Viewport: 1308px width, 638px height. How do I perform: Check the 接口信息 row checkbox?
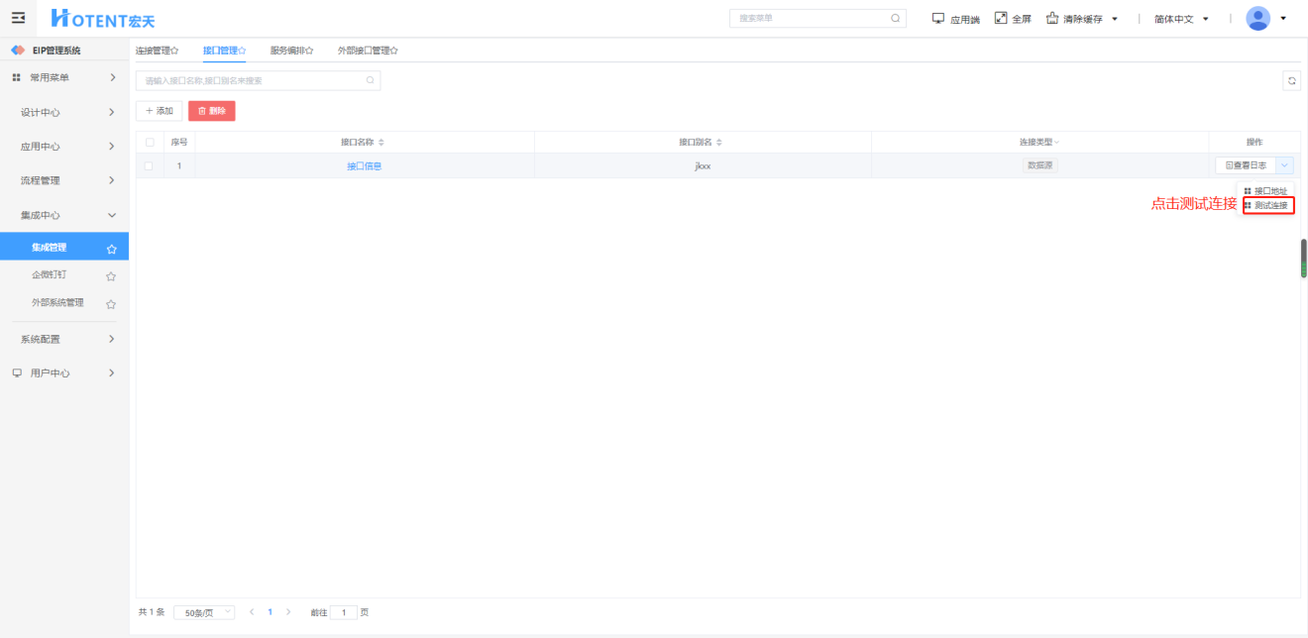pos(149,165)
